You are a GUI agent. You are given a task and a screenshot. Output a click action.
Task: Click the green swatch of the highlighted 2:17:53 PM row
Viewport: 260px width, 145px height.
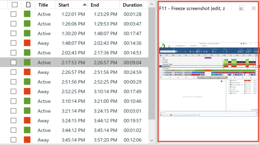tap(27, 62)
